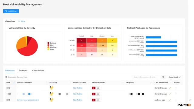The width and height of the screenshot is (194, 109).
Task: Focus the Search Resources input field
Action: pos(146,77)
